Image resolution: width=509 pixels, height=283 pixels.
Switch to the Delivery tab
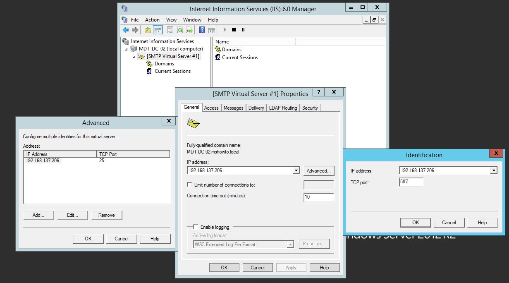pos(256,108)
